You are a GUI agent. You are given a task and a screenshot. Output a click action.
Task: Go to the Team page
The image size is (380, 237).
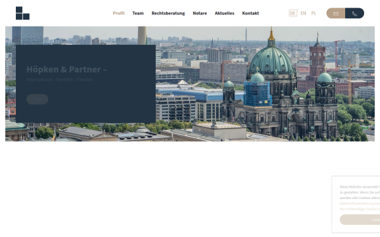[x=138, y=13]
